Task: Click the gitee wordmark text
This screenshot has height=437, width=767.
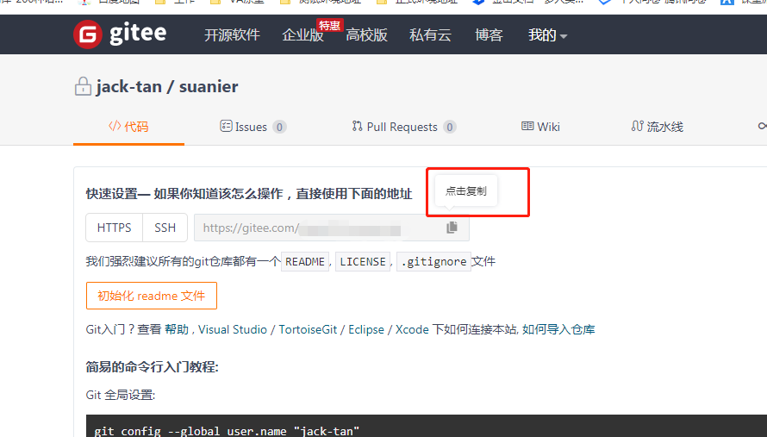Action: (138, 34)
